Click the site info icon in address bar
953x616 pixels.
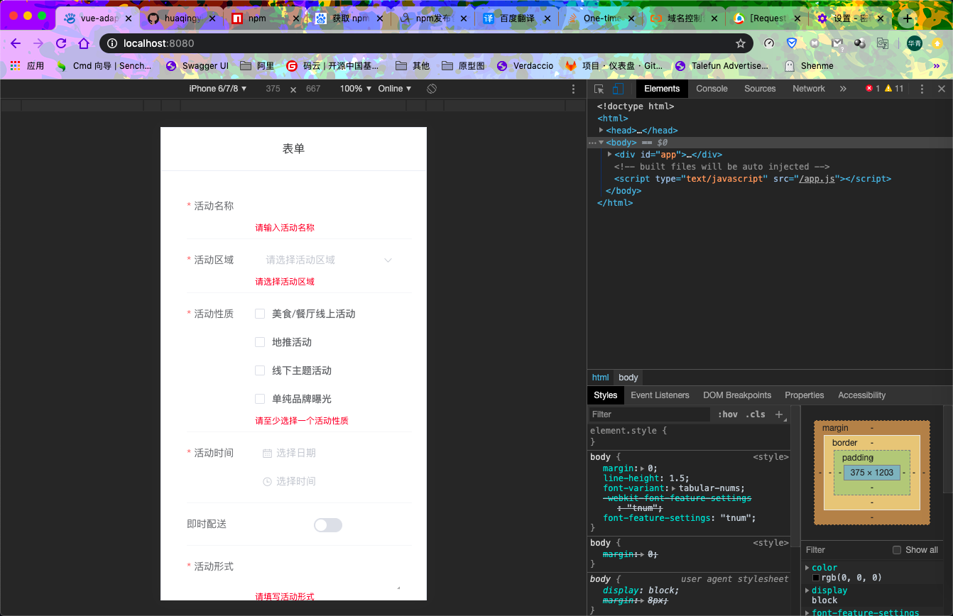point(112,43)
